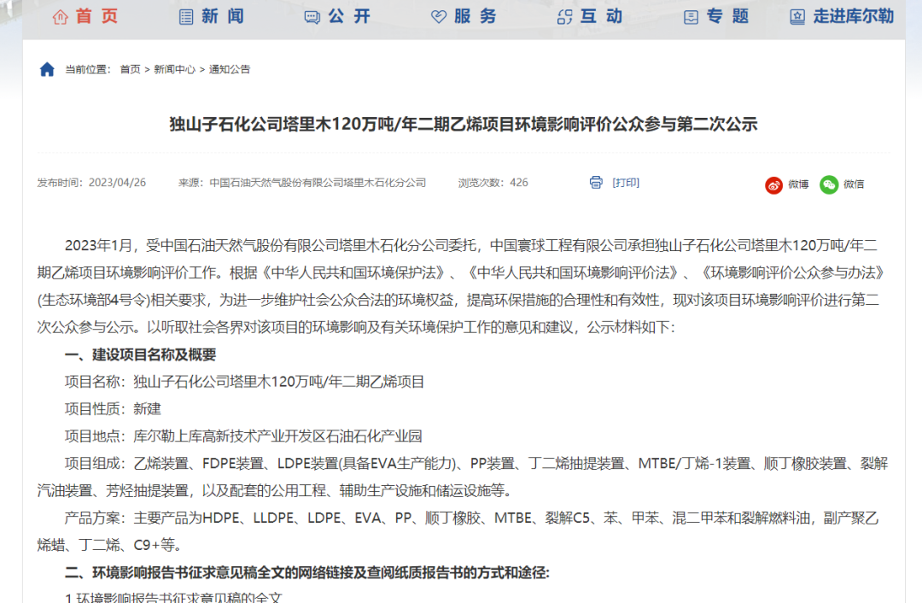Open the 新闻 menu
Screen dimensions: 922x603
[223, 16]
